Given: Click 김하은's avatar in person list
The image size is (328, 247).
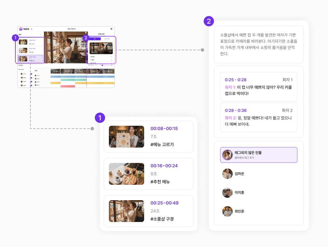Looking at the screenshot, I should (x=227, y=174).
